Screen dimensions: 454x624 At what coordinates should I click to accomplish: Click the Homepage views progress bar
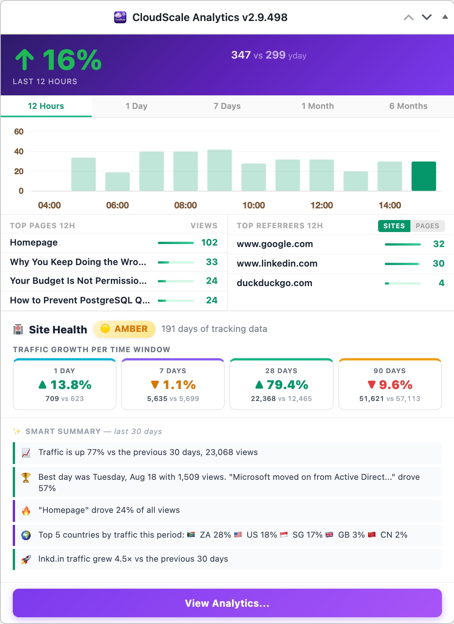pos(176,243)
